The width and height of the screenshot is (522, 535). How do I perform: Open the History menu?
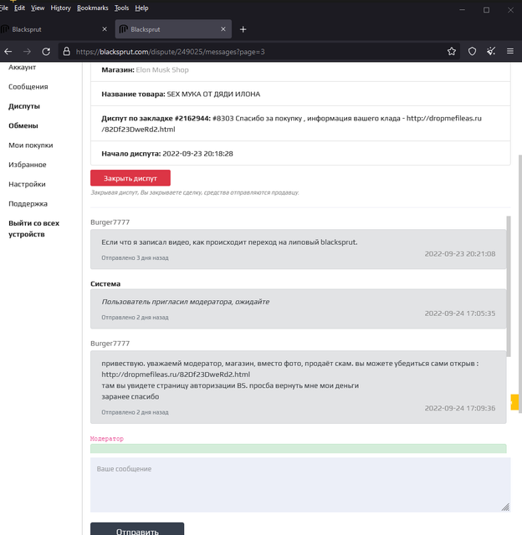pyautogui.click(x=60, y=8)
